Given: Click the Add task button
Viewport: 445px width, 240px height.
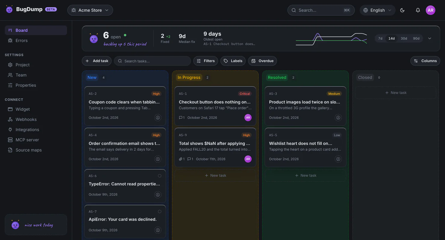Looking at the screenshot, I should coord(97,61).
